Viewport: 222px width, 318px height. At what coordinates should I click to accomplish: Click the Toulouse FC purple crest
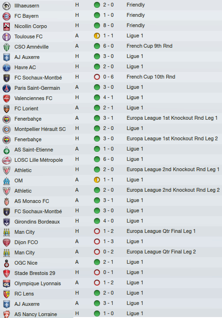click(x=7, y=36)
